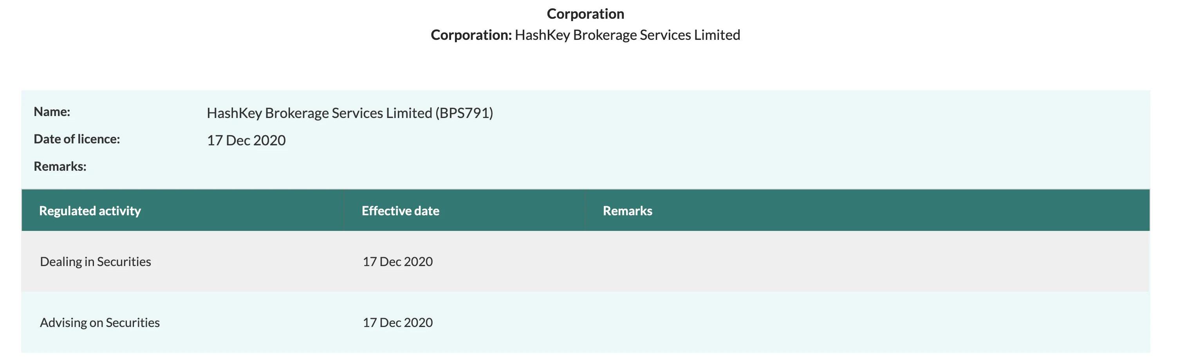
Task: Click the Remarks column header in table
Action: (x=627, y=211)
